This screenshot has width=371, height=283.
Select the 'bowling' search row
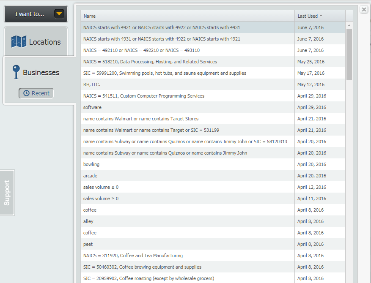coord(213,164)
